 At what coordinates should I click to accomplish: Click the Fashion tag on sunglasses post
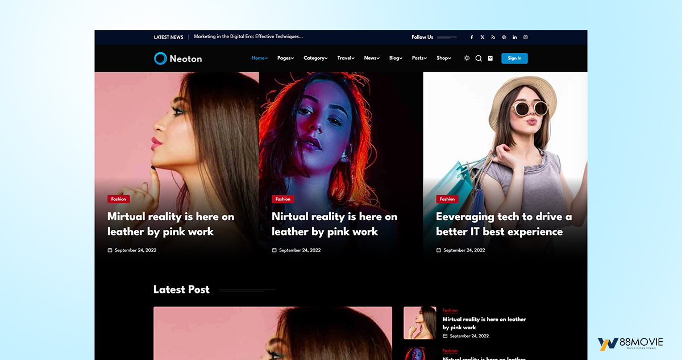point(447,199)
